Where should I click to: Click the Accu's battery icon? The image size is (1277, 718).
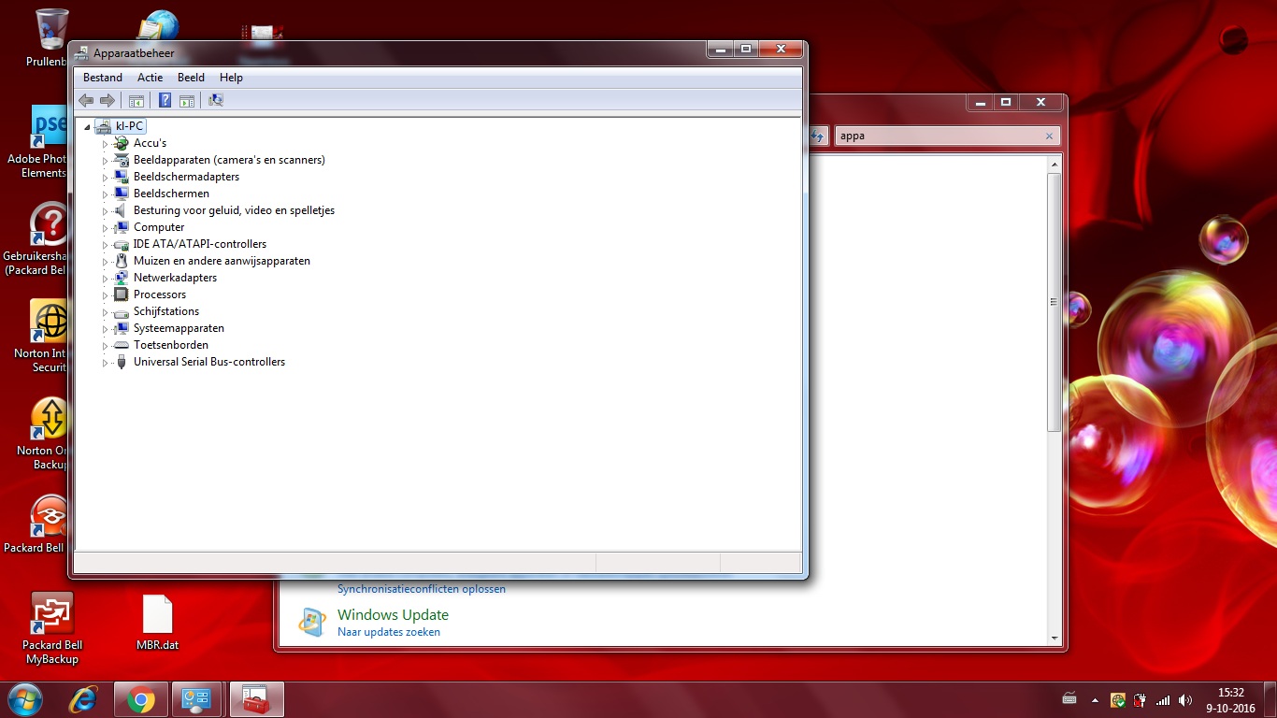click(121, 143)
